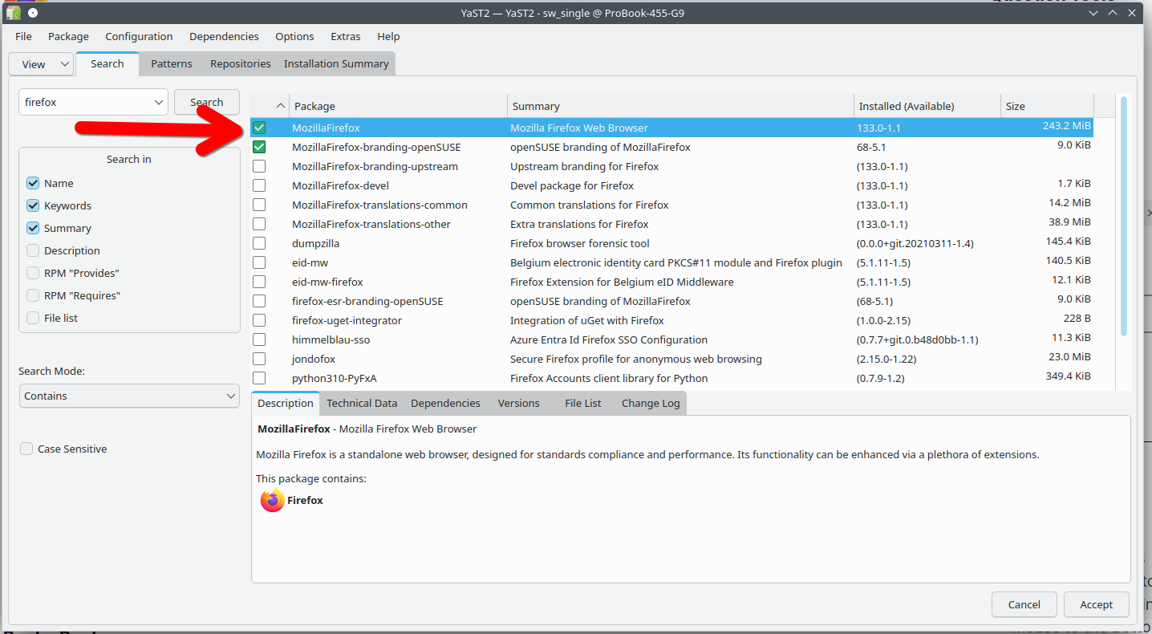
Task: Show the Change Log tab
Action: point(651,403)
